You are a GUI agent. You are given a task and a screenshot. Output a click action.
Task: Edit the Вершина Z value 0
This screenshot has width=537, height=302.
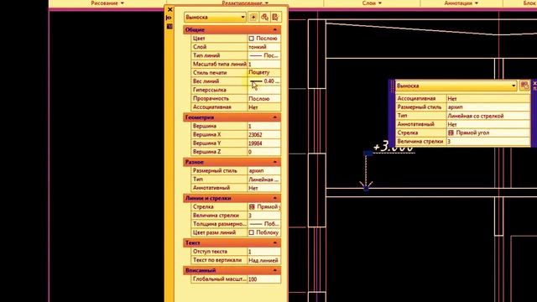263,152
